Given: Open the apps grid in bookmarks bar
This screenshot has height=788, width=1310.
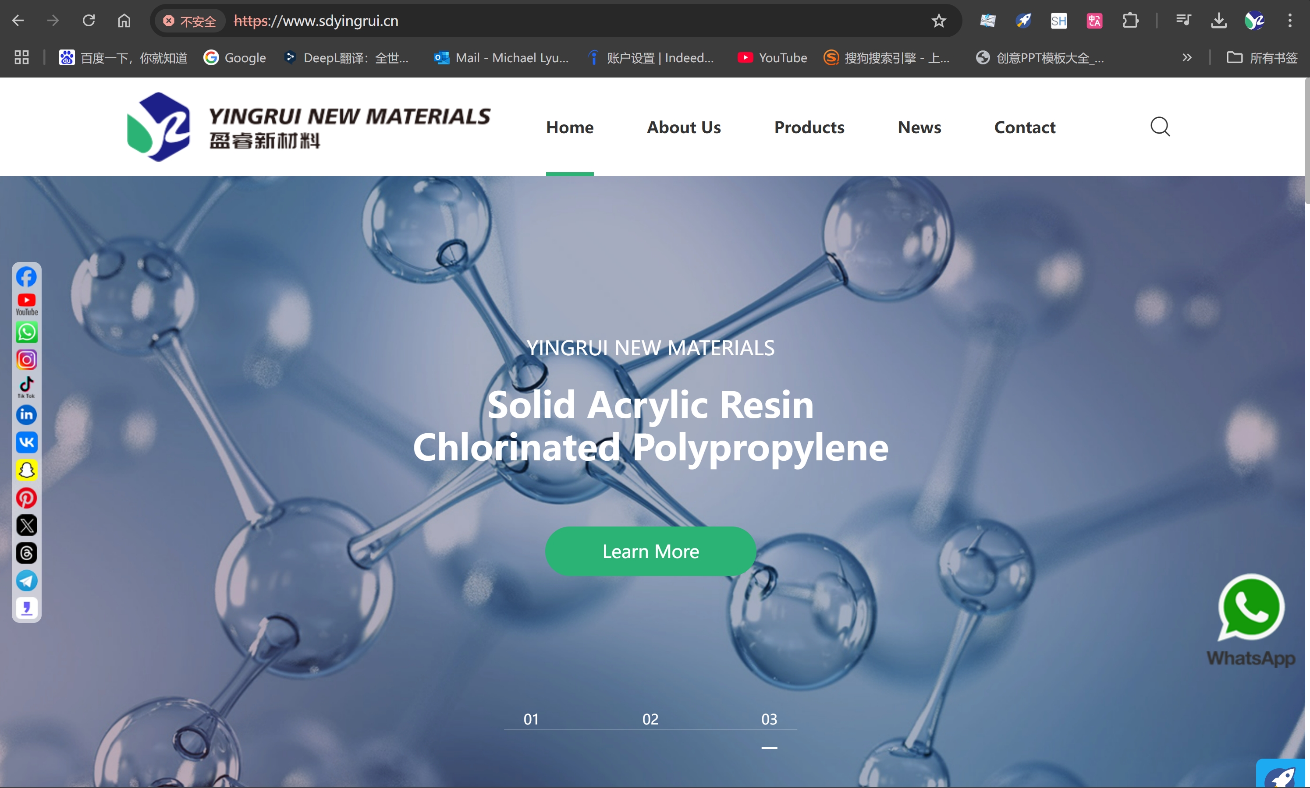Looking at the screenshot, I should point(22,57).
